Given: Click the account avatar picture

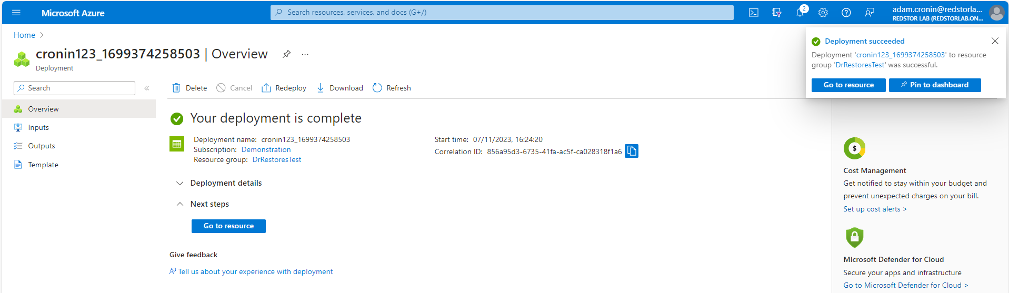Looking at the screenshot, I should tap(996, 13).
